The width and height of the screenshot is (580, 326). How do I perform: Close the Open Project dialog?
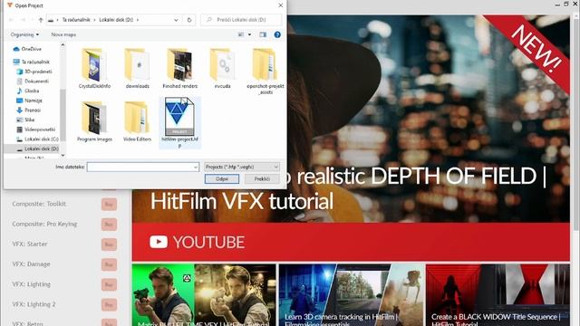(x=281, y=5)
